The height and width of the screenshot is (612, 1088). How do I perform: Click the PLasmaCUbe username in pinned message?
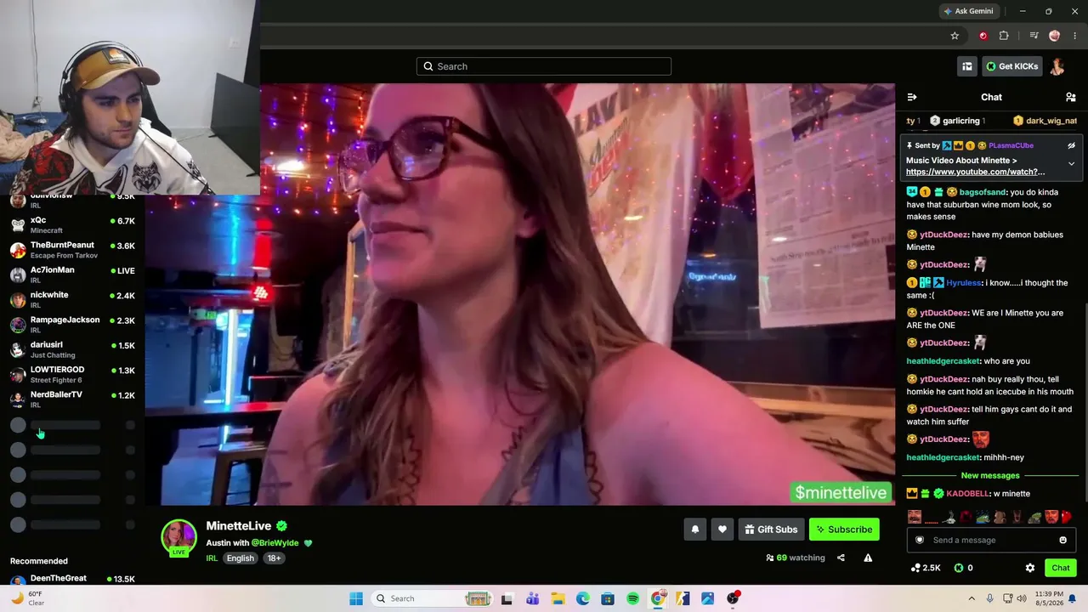(x=1011, y=145)
